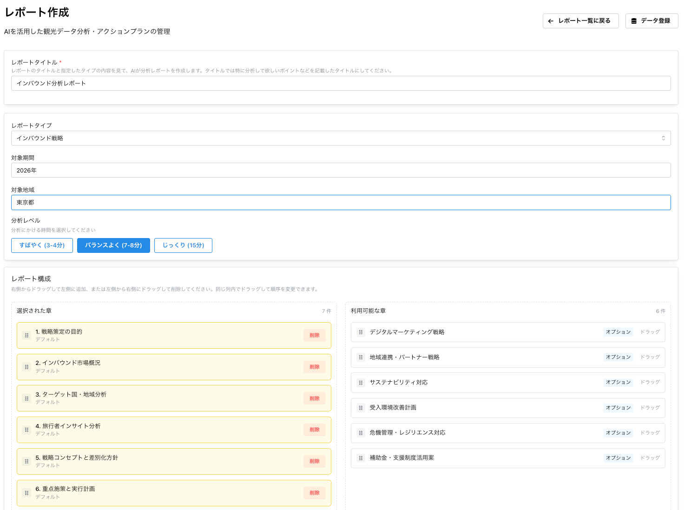684x510 pixels.
Task: Open the レポートタイプ dropdown
Action: point(341,138)
